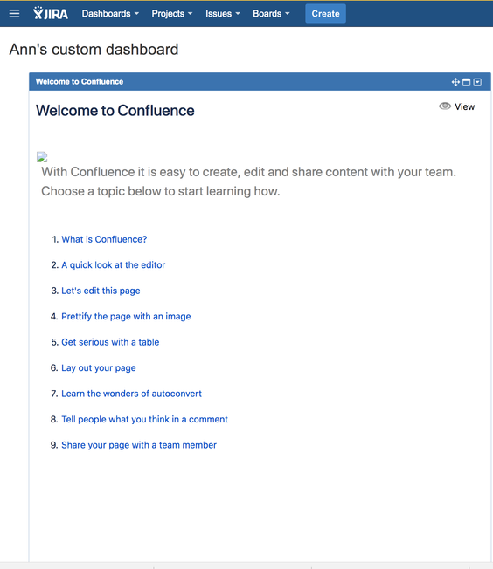
Task: Click the broken image placeholder icon
Action: click(42, 157)
